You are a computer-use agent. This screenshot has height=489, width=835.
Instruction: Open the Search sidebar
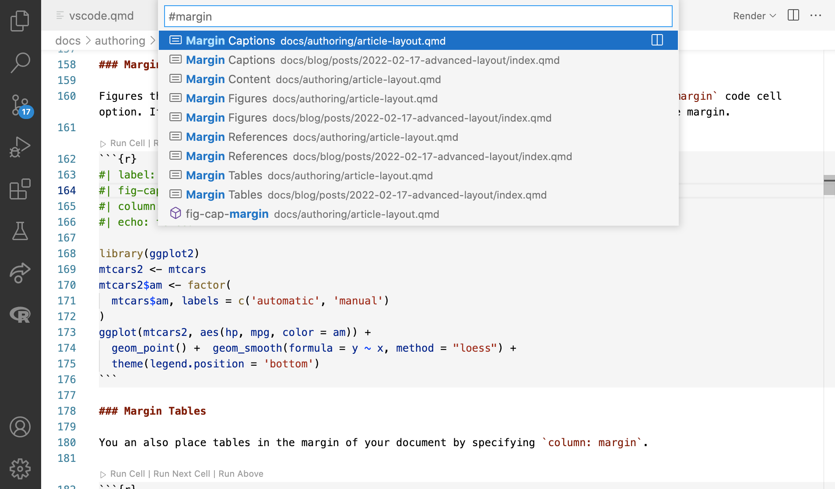20,63
